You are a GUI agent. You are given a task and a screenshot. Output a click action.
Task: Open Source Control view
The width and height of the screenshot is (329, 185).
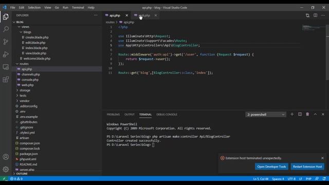click(6, 42)
